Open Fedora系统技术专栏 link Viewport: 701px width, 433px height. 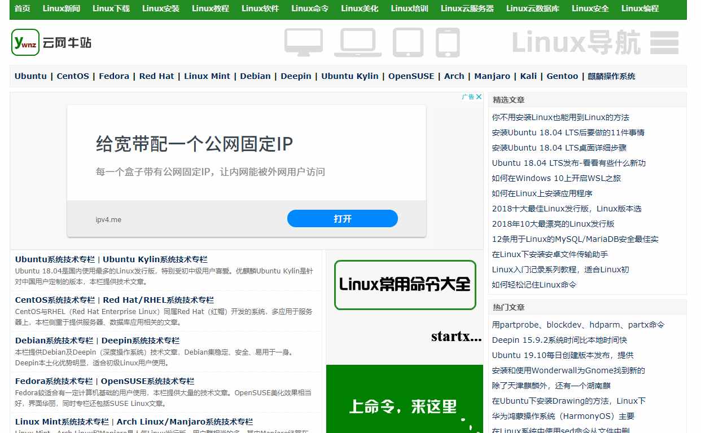pyautogui.click(x=54, y=381)
